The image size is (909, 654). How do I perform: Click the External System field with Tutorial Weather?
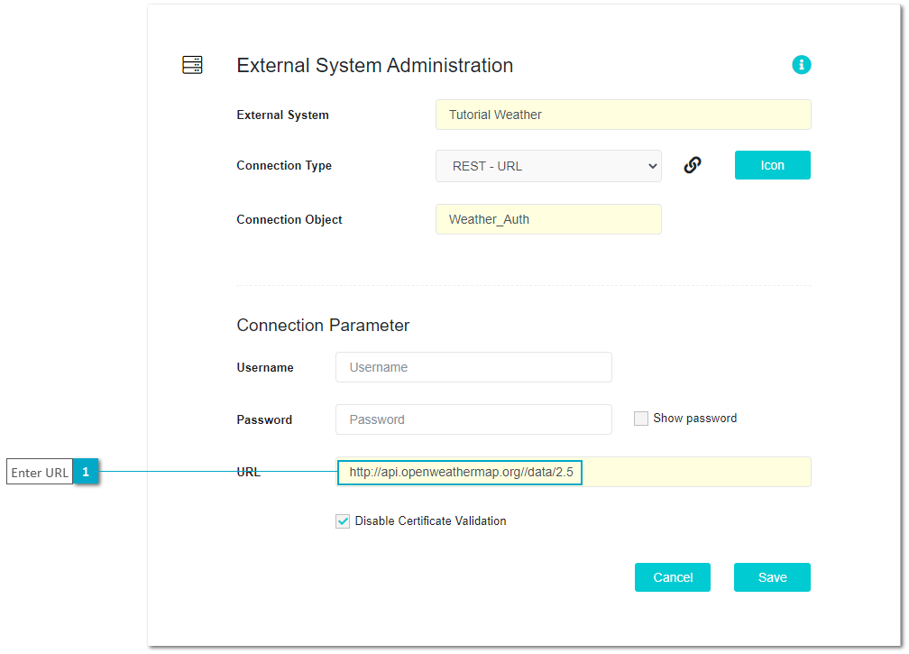click(623, 115)
